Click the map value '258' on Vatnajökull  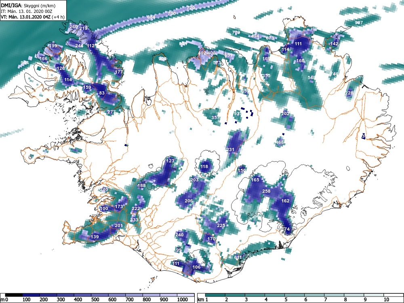coord(266,191)
